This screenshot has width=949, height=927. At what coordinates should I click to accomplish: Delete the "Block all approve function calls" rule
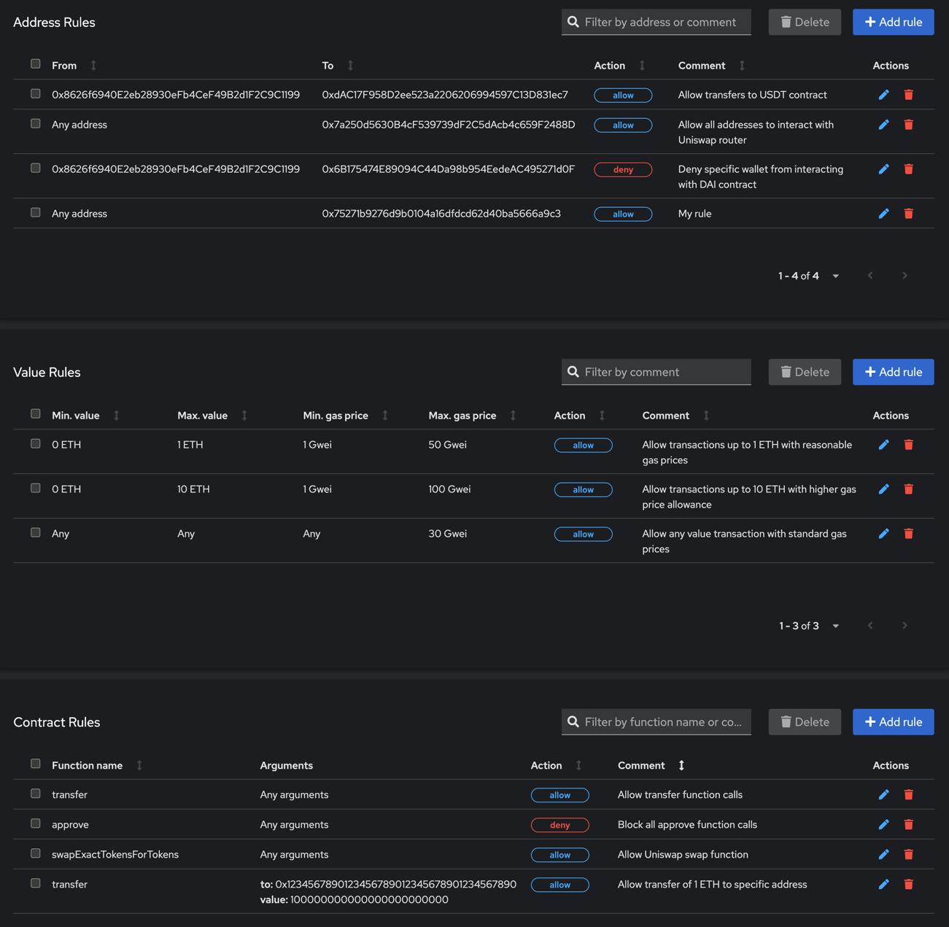pos(908,824)
